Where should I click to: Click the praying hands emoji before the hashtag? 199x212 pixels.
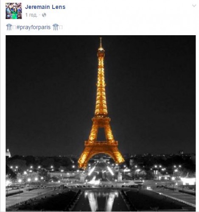pos(9,27)
